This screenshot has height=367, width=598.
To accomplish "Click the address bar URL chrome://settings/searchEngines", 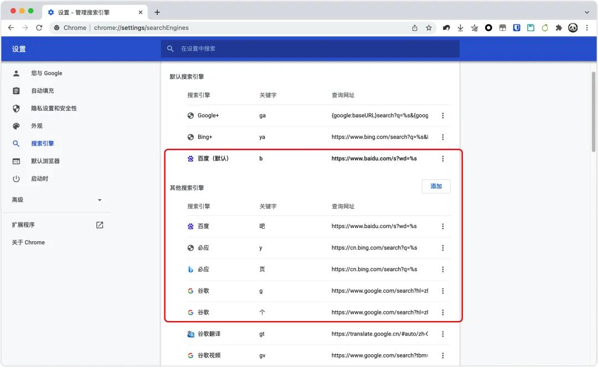I will [141, 28].
